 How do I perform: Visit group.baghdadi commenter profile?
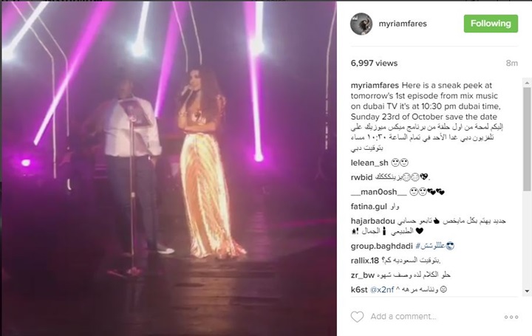382,246
